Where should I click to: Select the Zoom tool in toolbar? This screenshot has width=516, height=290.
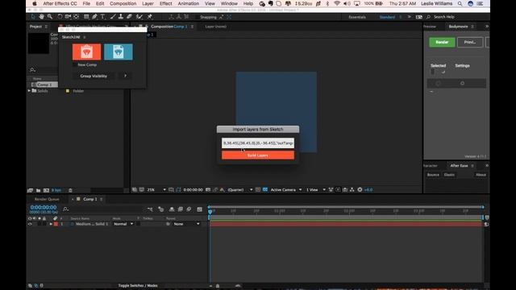50,17
